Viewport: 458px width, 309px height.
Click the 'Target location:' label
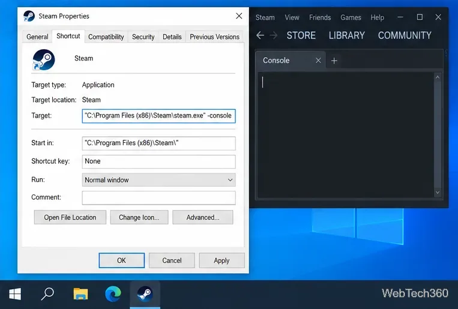pyautogui.click(x=54, y=100)
